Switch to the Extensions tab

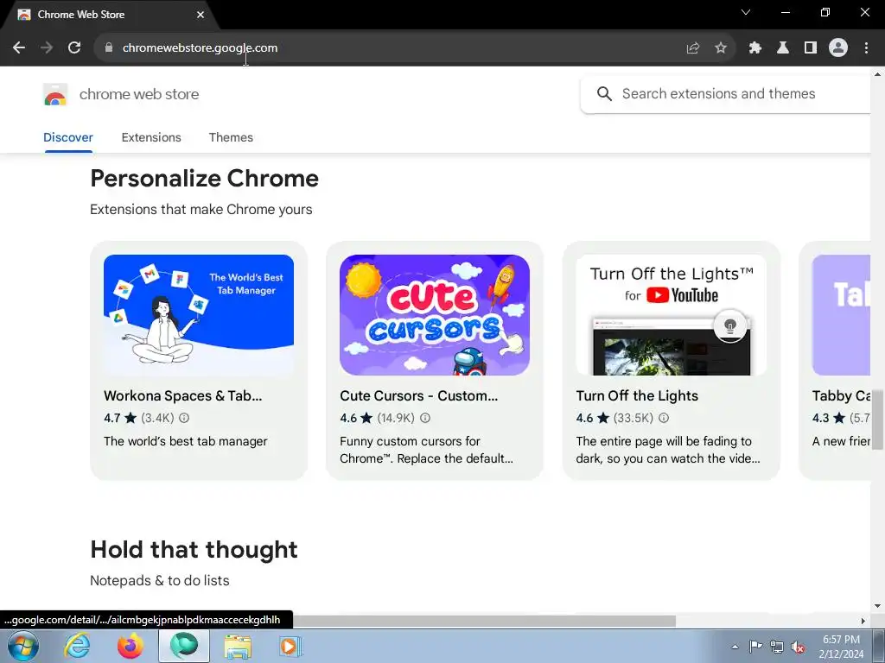[x=151, y=137]
